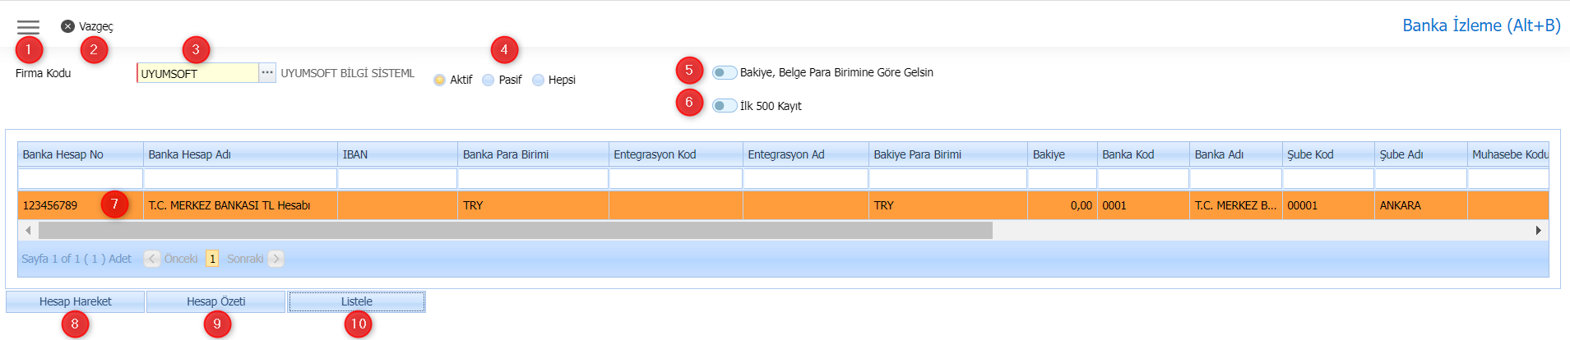This screenshot has height=340, width=1570.
Task: Click the Bakiye column header
Action: (1061, 154)
